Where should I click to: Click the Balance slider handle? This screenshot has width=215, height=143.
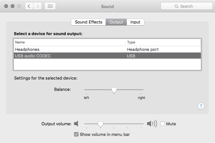(x=114, y=91)
